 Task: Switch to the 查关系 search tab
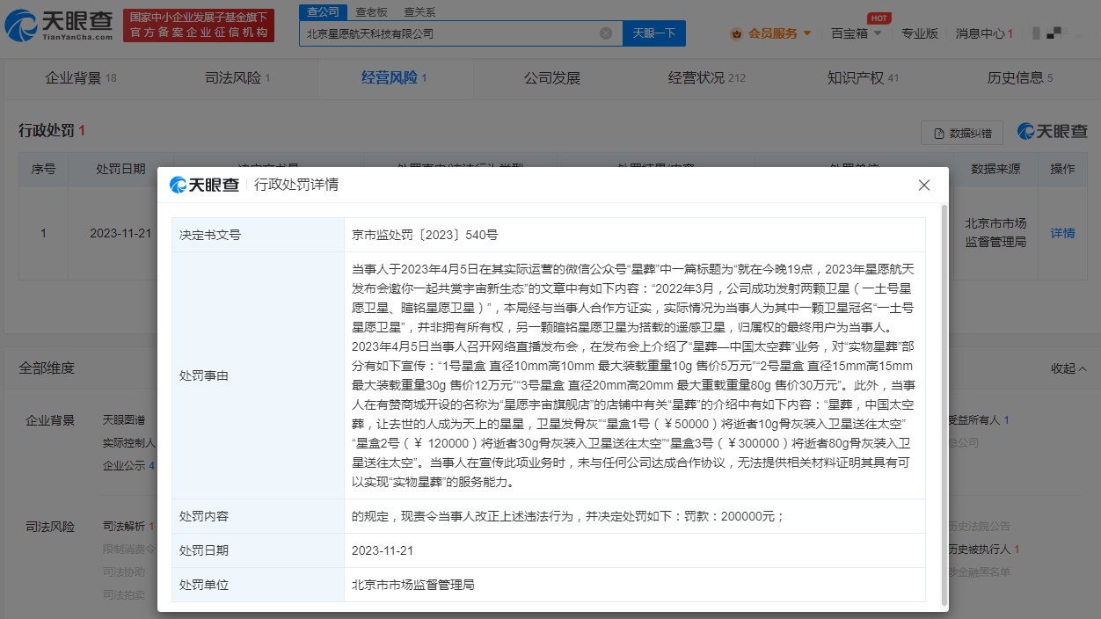(x=419, y=12)
